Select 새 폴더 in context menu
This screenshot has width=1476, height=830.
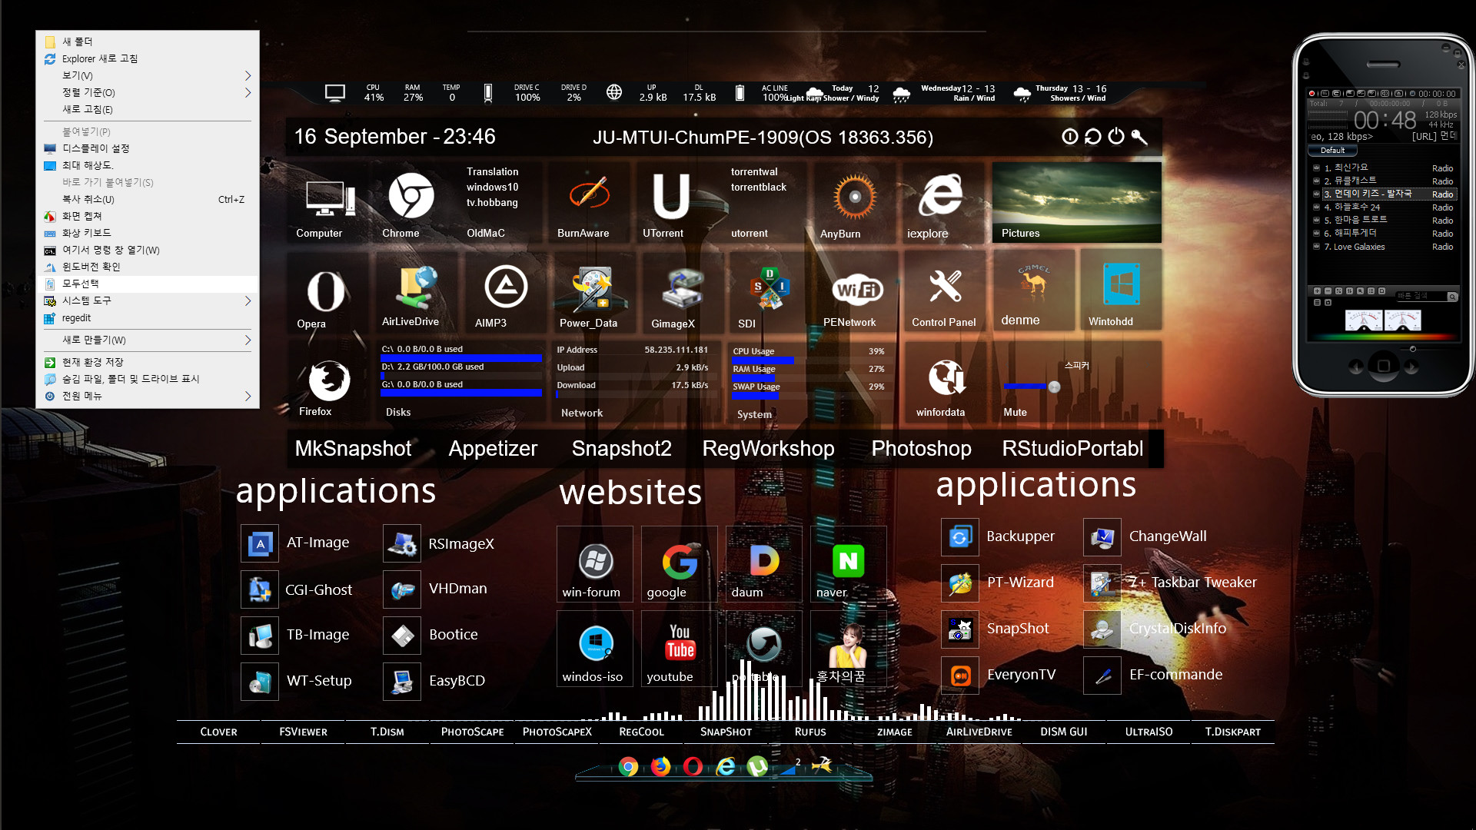148,41
